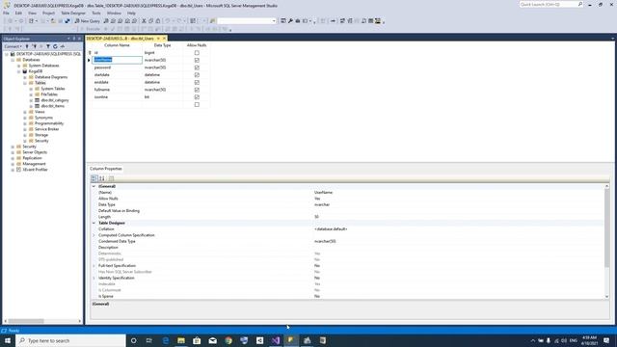The image size is (617, 347).
Task: Open the Tools menu
Action: click(x=96, y=13)
